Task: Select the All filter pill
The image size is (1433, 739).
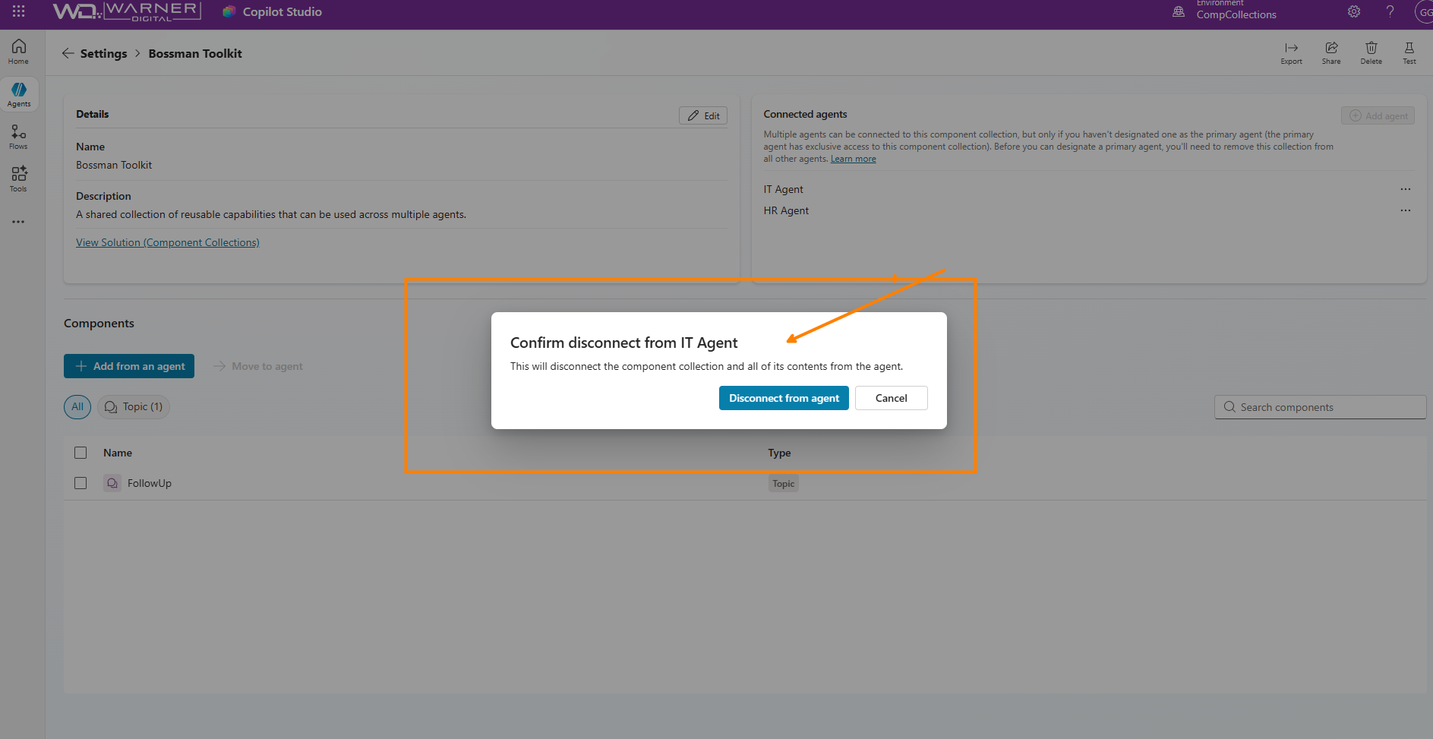Action: pos(77,407)
